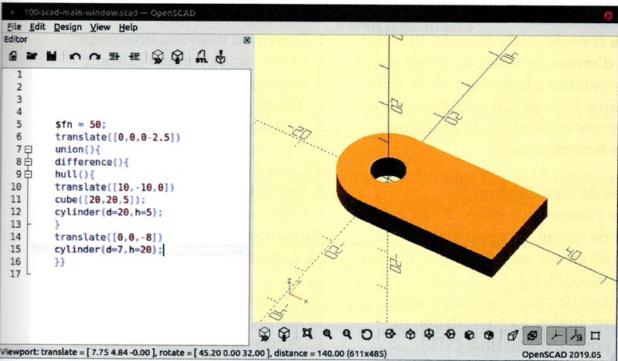Screen dimensions: 618x361
Task: Click the Preview icon in editor toolbar
Action: (157, 56)
